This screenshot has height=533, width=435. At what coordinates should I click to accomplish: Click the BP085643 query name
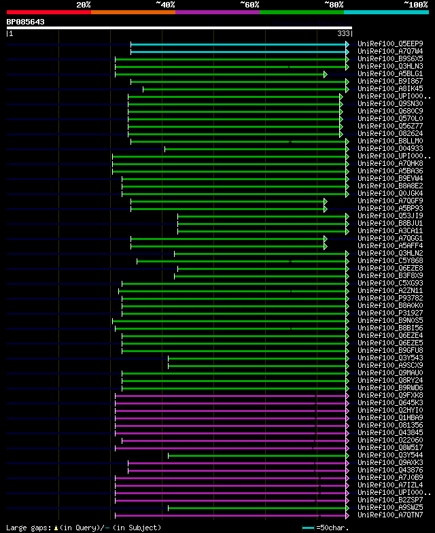pyautogui.click(x=26, y=22)
